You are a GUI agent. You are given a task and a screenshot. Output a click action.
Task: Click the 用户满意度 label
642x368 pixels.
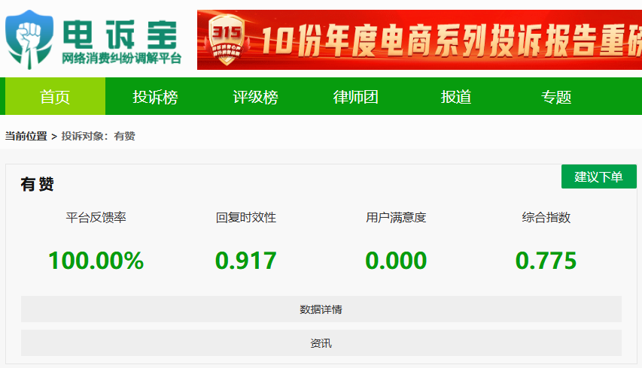pyautogui.click(x=396, y=217)
